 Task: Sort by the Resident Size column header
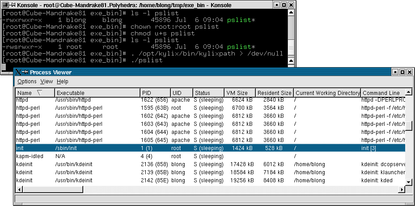(274, 93)
